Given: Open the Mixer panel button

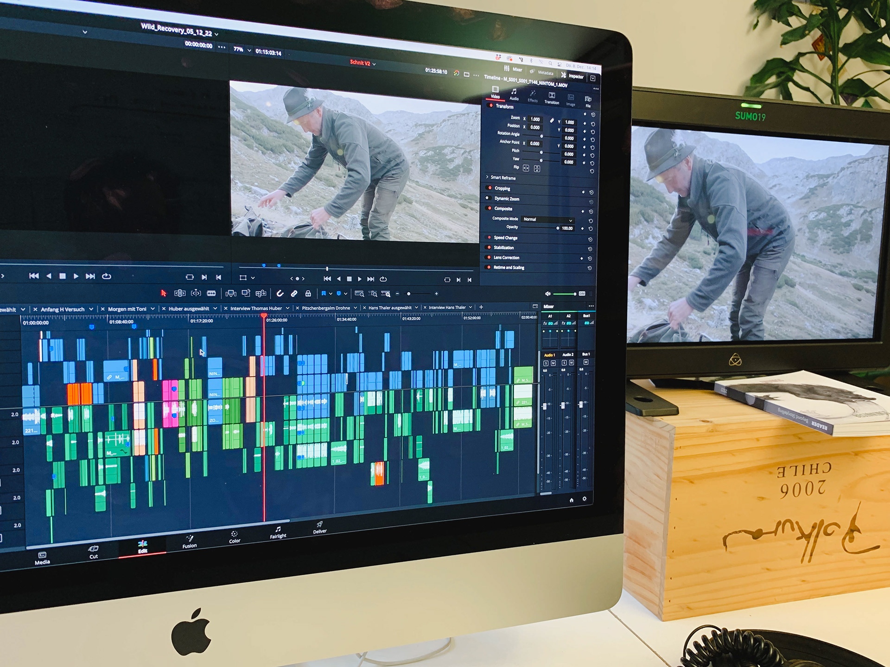Looking at the screenshot, I should pyautogui.click(x=513, y=69).
